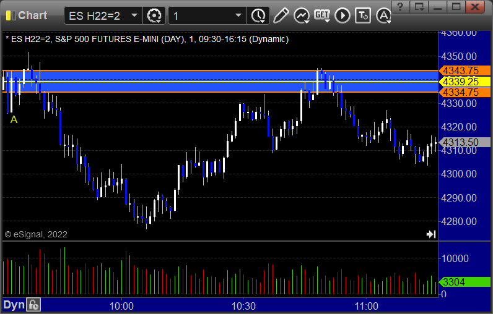The width and height of the screenshot is (493, 314).
Task: Minimize the Chart window
Action: tap(438, 7)
